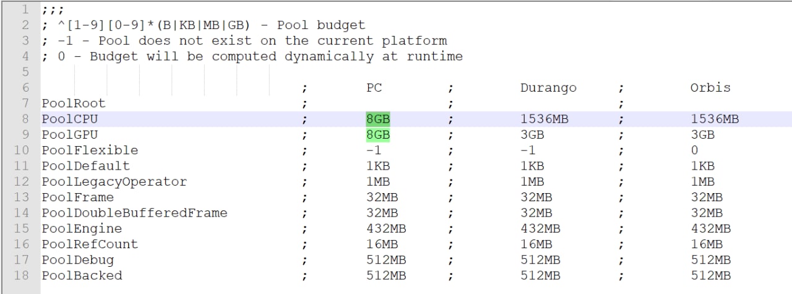
Task: Click the PoolCPU Orbis value 1536MB
Action: pyautogui.click(x=715, y=119)
